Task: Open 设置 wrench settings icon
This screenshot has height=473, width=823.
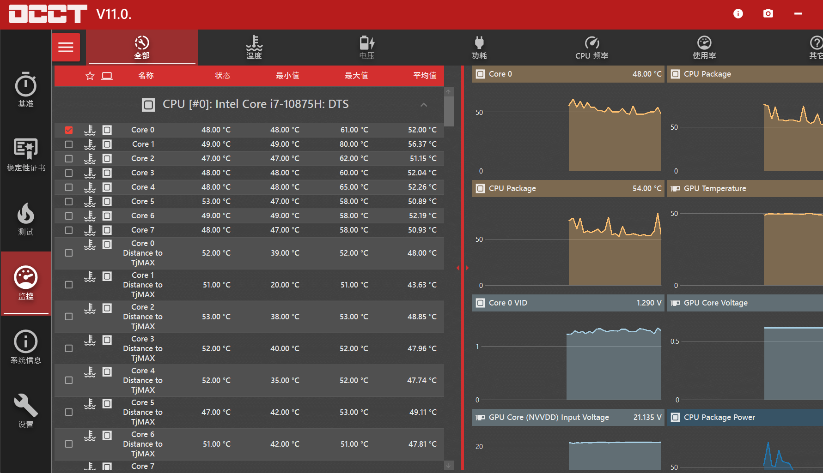Action: (26, 411)
